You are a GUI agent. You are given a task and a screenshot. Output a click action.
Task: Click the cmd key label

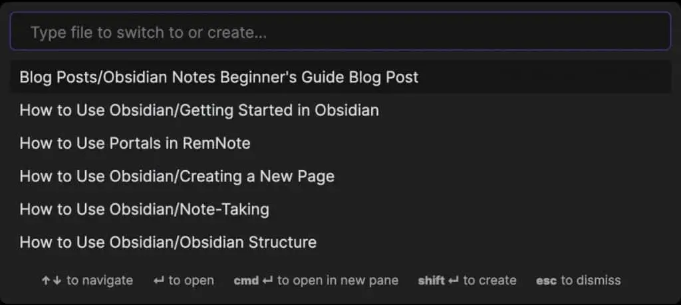[246, 280]
